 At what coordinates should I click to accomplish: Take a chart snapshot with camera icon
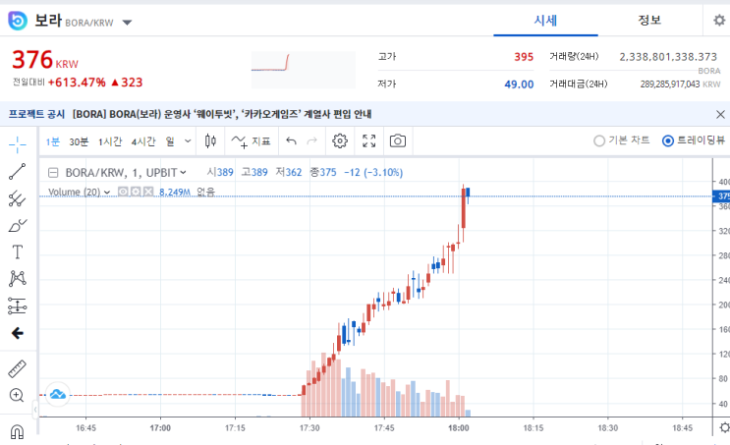tap(398, 141)
